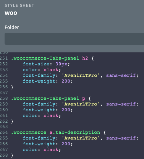Click the closing brace on line 256

coord(12,87)
